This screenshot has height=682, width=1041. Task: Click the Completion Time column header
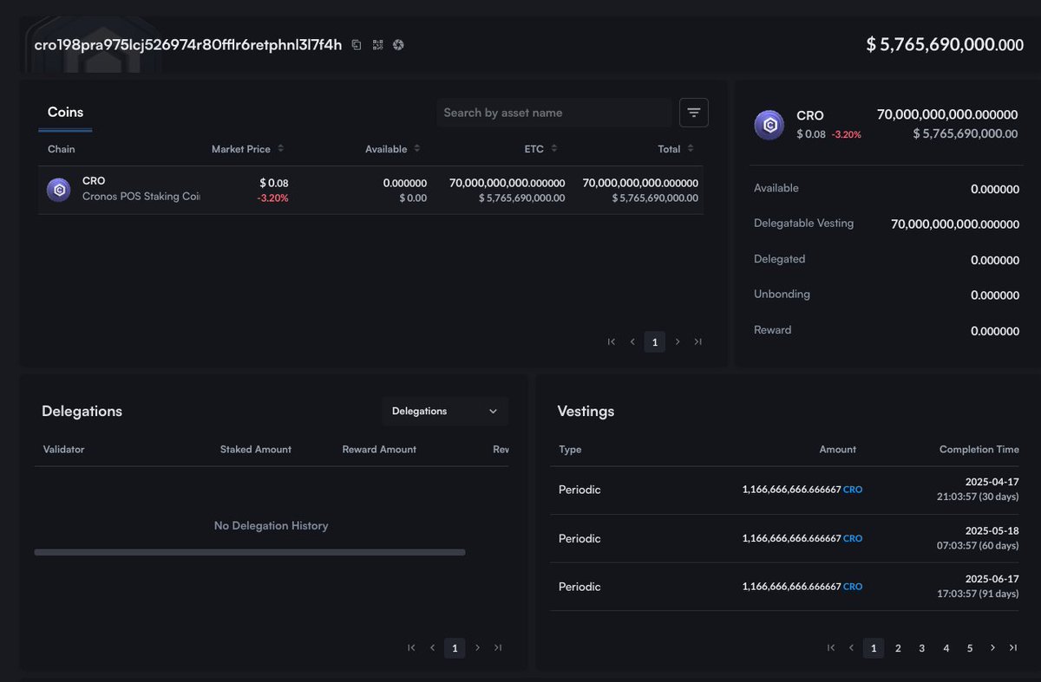pyautogui.click(x=979, y=450)
